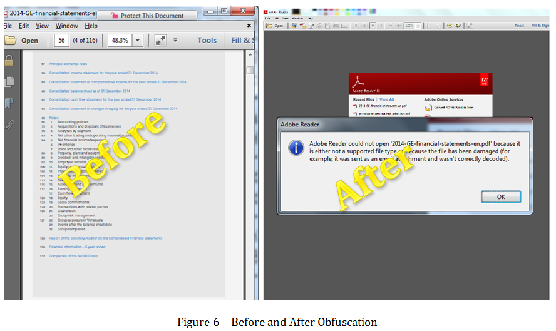
Task: Open Fill & Sign in After window
Action: pos(540,26)
